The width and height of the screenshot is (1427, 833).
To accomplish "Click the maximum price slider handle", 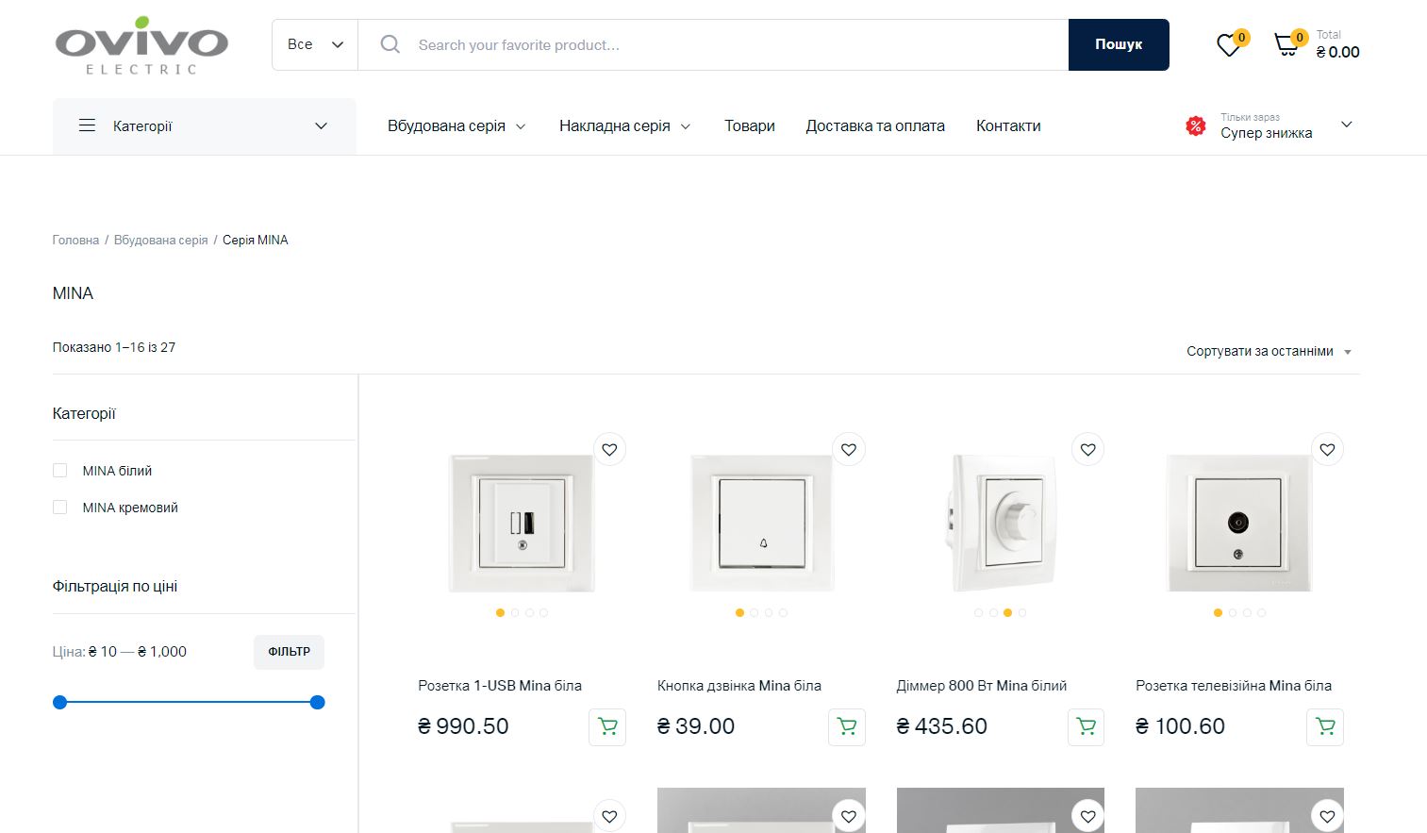I will point(318,702).
